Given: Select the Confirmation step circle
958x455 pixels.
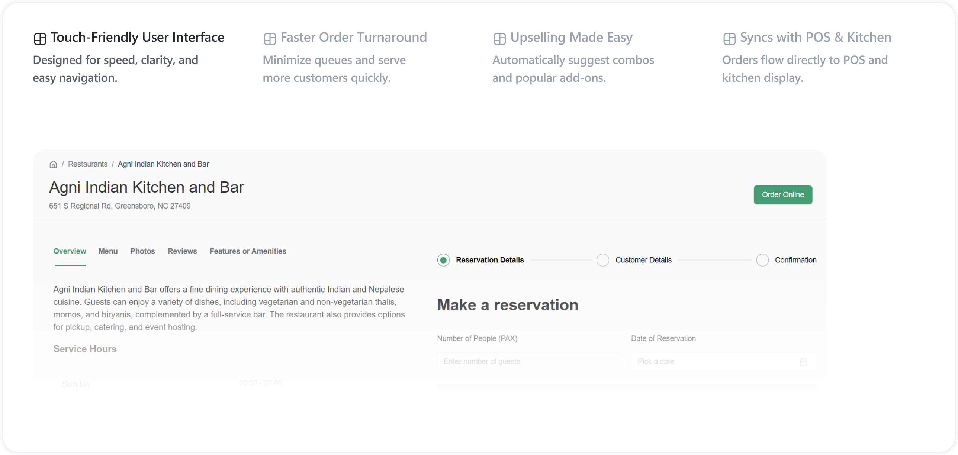Looking at the screenshot, I should [x=762, y=260].
